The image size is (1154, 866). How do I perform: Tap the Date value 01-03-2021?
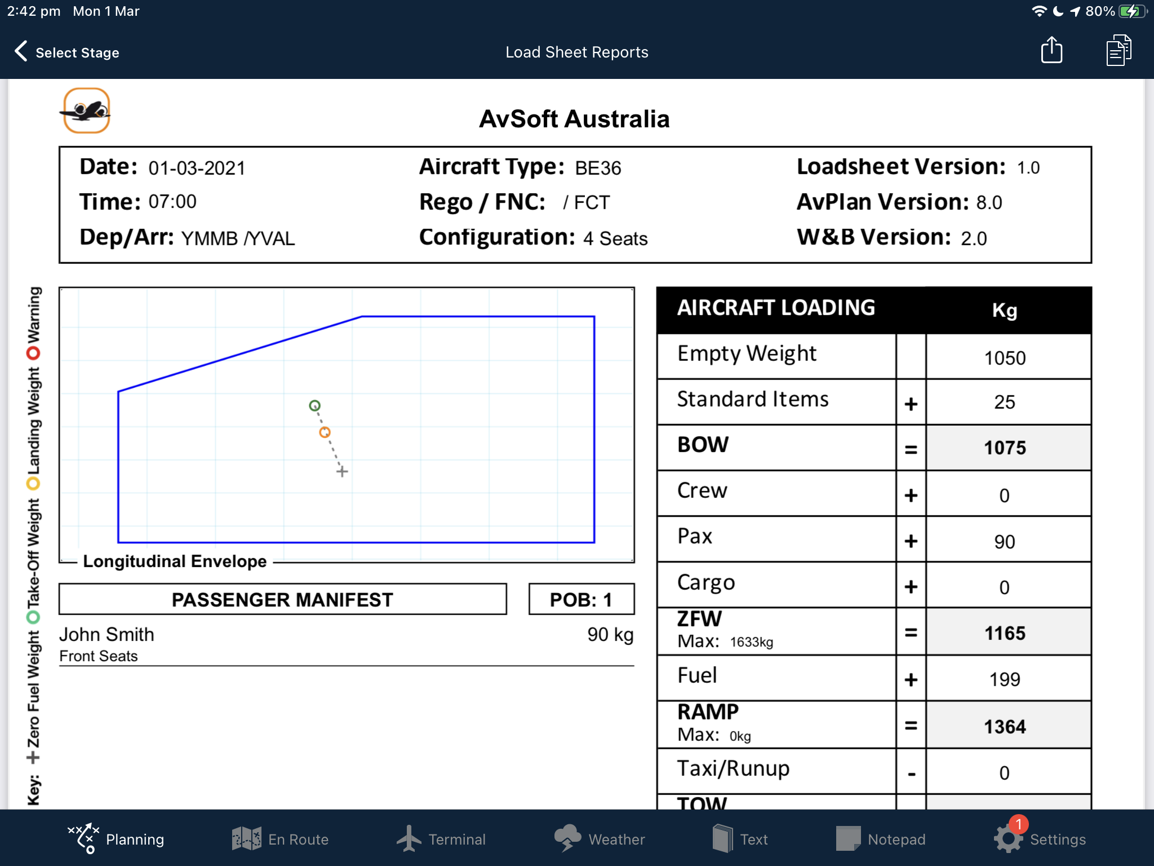pos(197,168)
